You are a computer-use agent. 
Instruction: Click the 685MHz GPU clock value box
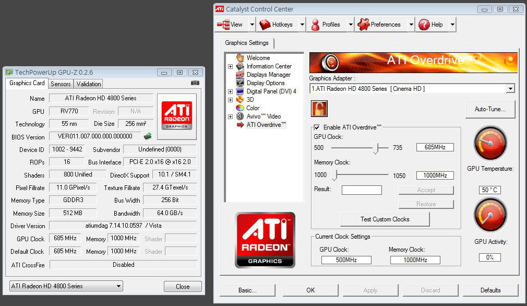pyautogui.click(x=435, y=147)
